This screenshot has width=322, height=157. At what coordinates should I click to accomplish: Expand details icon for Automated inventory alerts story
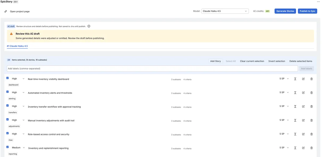295,93
